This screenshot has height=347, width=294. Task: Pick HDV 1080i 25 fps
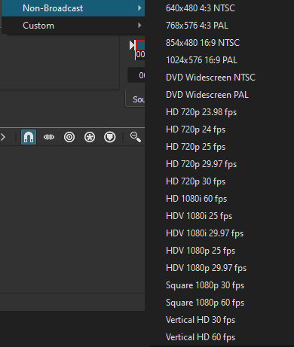pyautogui.click(x=199, y=216)
